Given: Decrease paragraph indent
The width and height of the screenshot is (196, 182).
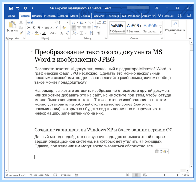Looking at the screenshot, I should point(99,22).
